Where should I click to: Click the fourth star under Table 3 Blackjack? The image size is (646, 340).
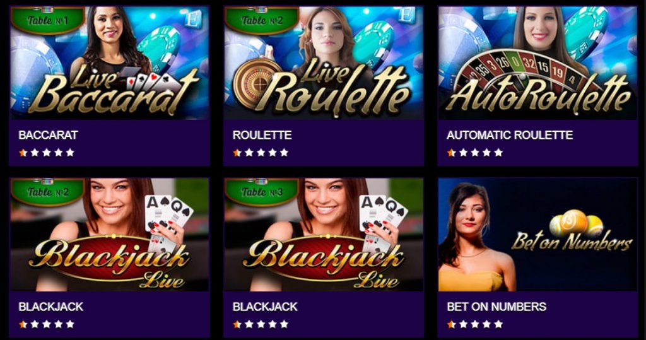(x=273, y=324)
